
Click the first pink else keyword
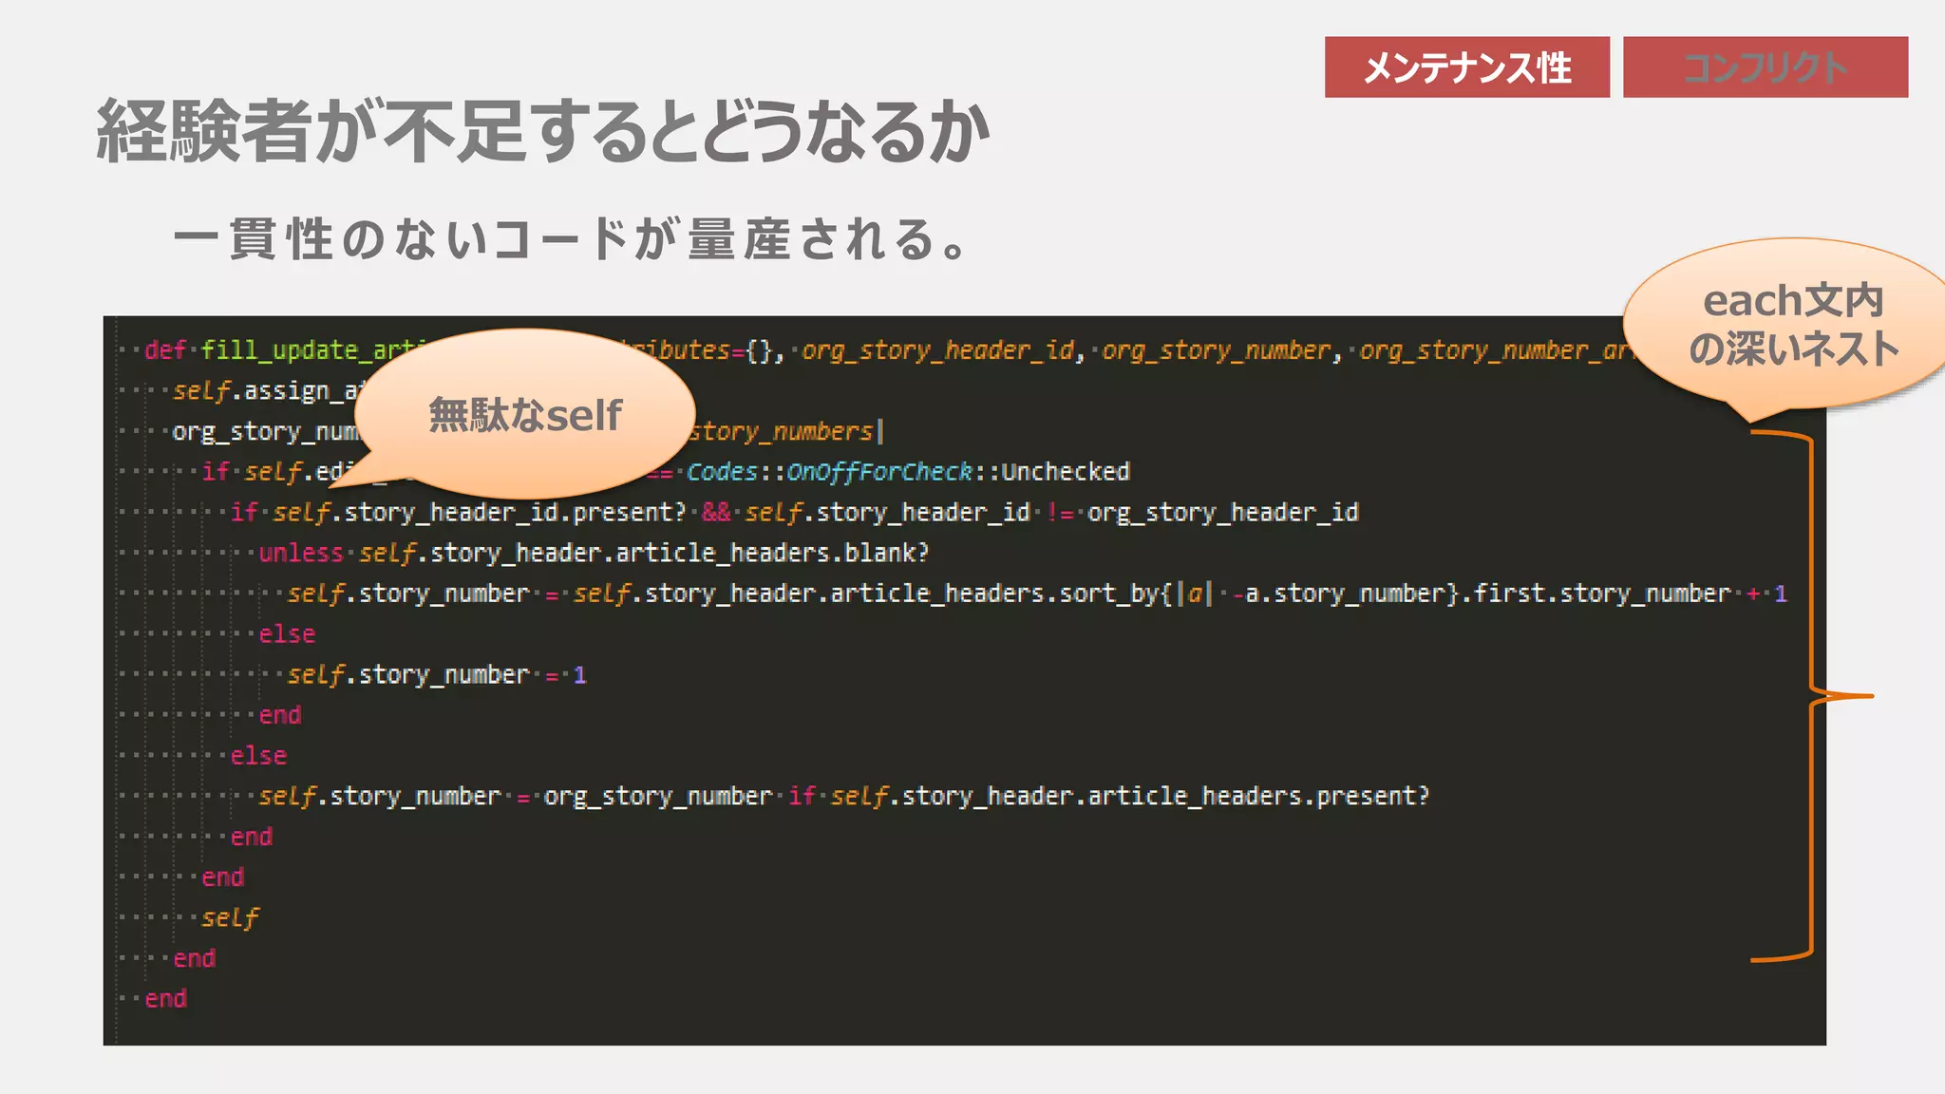pos(287,634)
